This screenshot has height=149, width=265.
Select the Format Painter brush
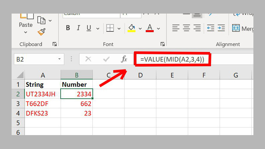[x=42, y=32]
